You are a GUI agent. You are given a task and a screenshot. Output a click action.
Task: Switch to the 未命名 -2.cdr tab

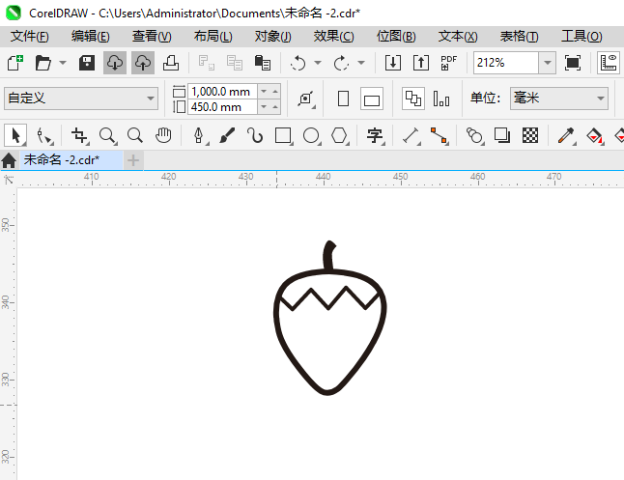[x=71, y=160]
